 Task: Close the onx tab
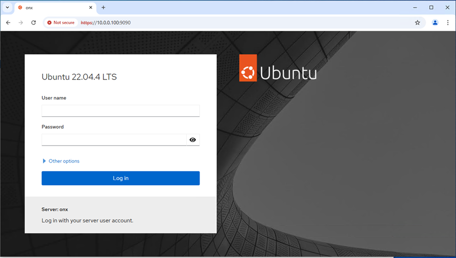(90, 8)
